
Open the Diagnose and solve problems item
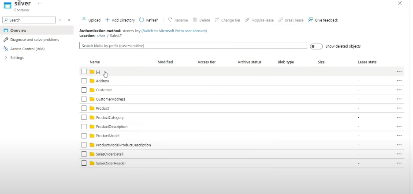[34, 40]
